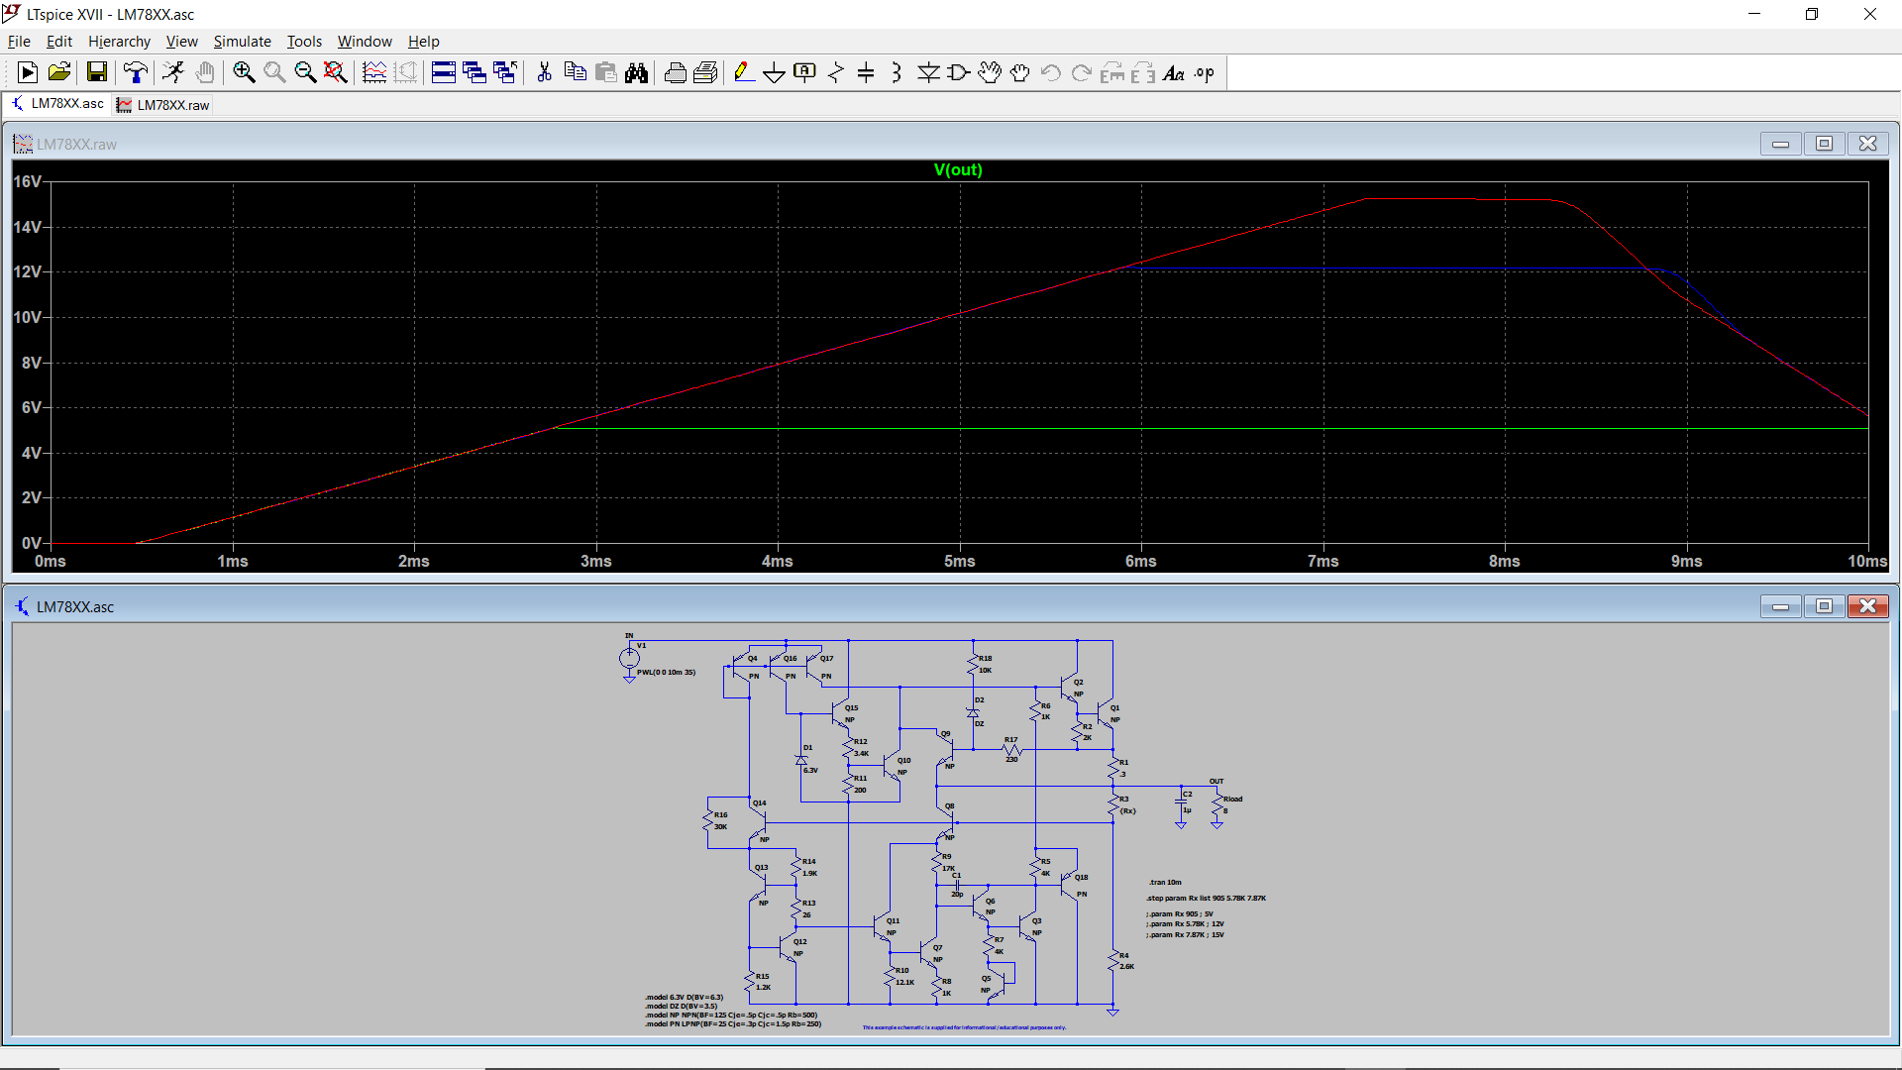Click the V(out) trace label
Screen dimensions: 1902x1070
coord(958,170)
